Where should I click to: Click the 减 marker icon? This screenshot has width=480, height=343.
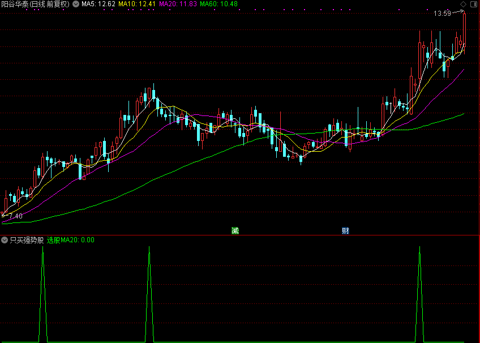[235, 231]
